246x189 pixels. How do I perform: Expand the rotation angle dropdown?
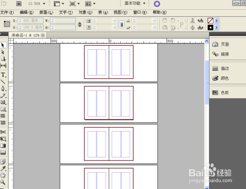[154, 21]
